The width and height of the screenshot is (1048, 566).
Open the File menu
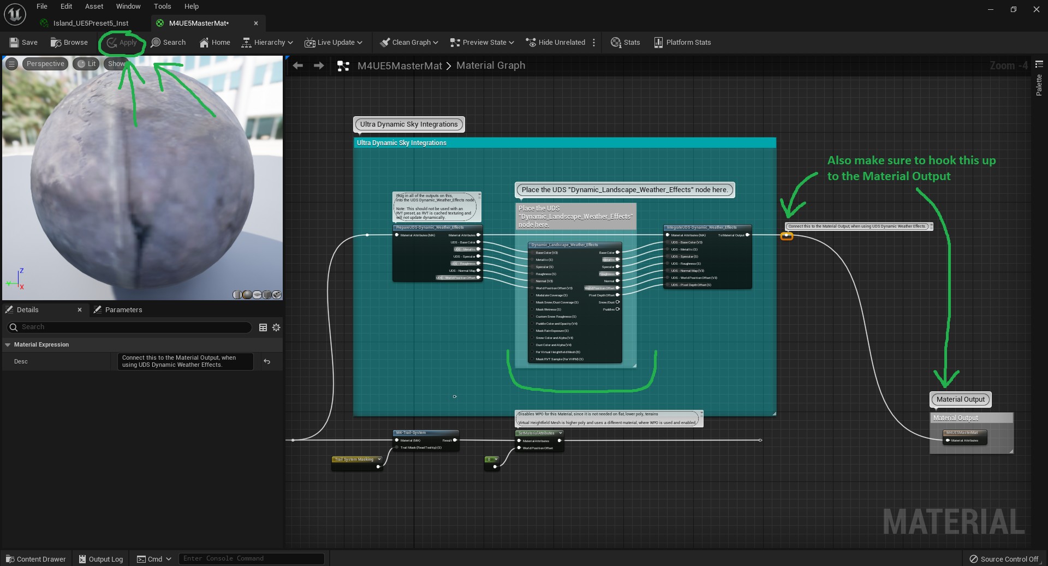[x=42, y=7]
